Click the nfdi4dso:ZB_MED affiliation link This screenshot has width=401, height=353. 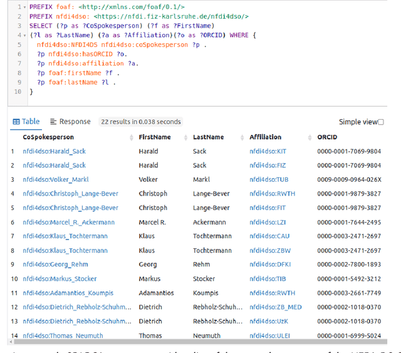(276, 307)
